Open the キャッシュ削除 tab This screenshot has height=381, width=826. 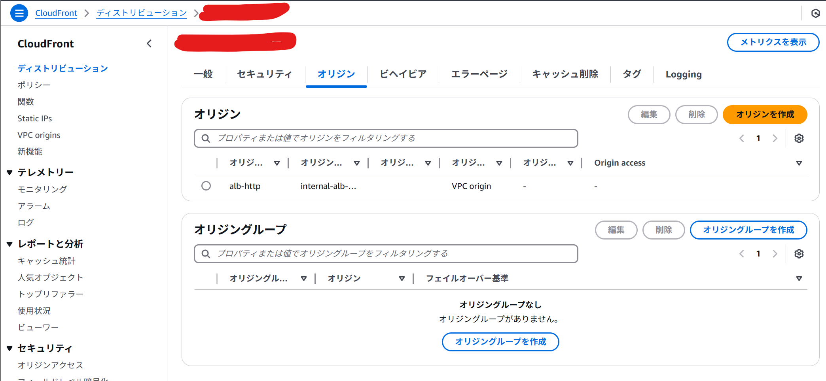[565, 74]
